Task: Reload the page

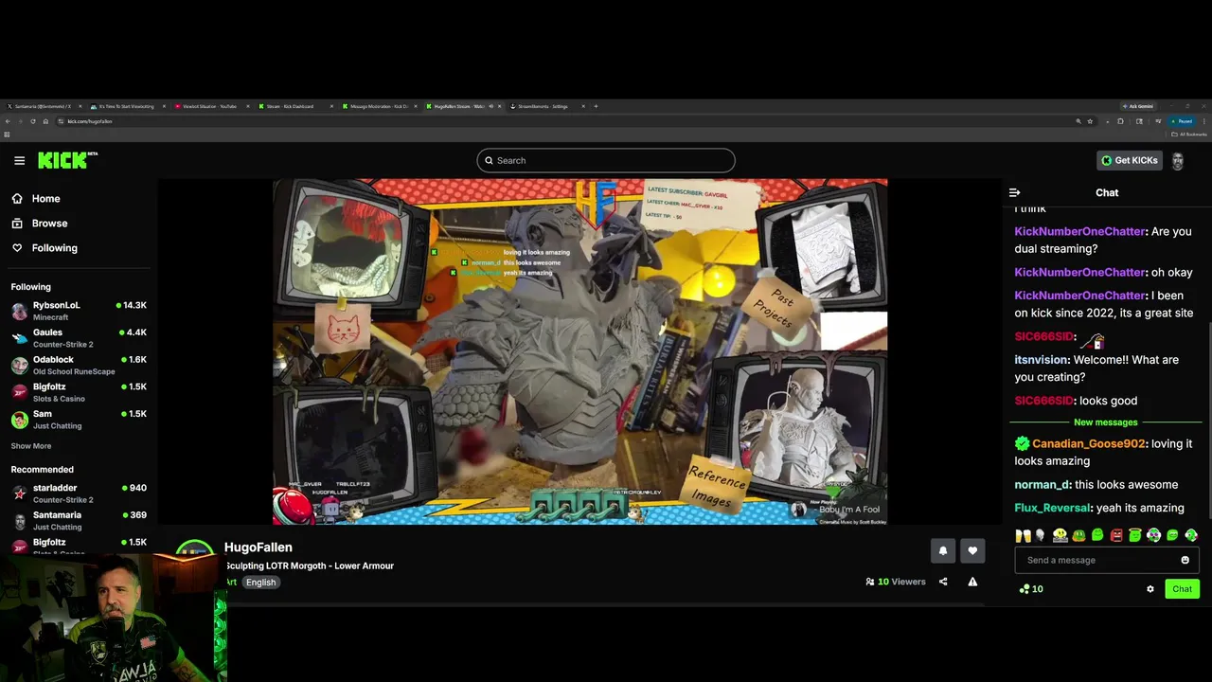Action: click(33, 121)
